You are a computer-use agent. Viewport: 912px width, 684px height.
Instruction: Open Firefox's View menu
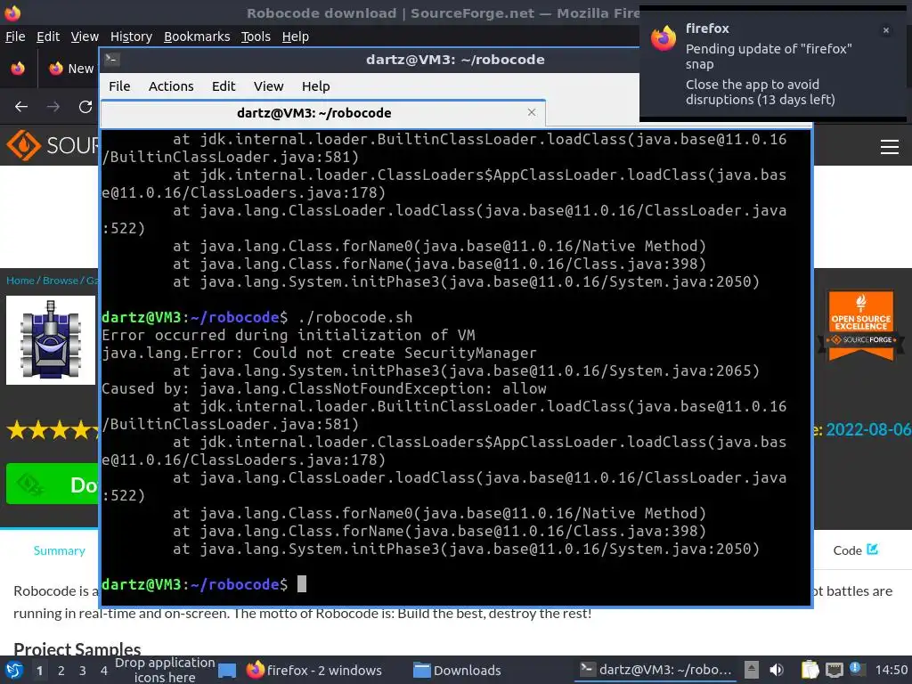click(x=85, y=37)
